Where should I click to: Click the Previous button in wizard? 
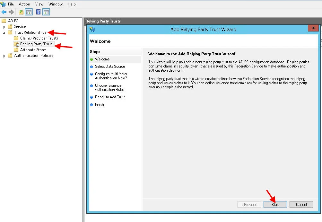click(x=249, y=205)
